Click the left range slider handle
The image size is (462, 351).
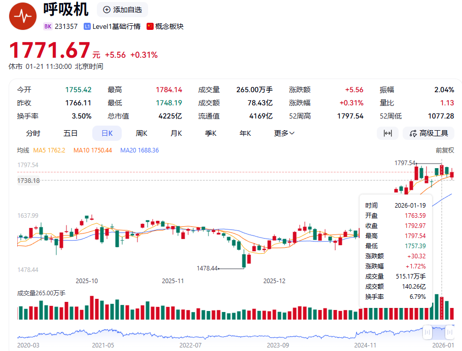(427, 332)
